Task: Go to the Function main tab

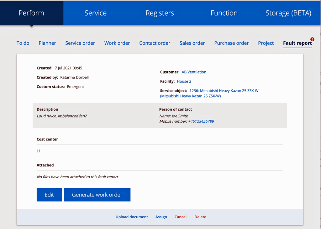Action: tap(224, 13)
